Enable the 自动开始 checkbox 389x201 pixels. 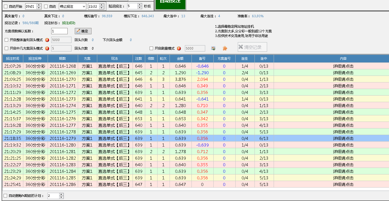6,6
